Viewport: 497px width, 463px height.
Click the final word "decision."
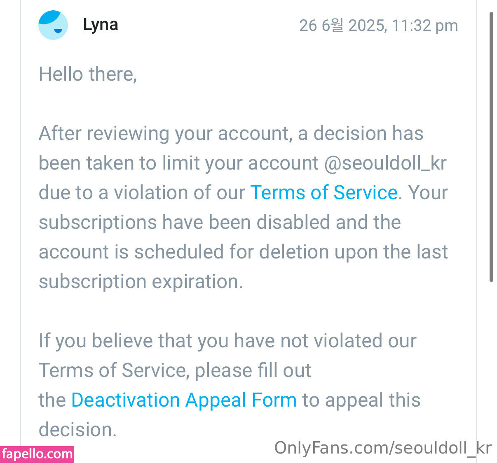point(78,430)
